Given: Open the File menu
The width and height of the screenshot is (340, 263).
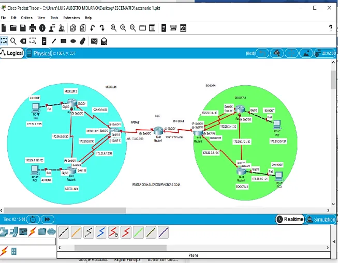Looking at the screenshot, I should pos(3,18).
